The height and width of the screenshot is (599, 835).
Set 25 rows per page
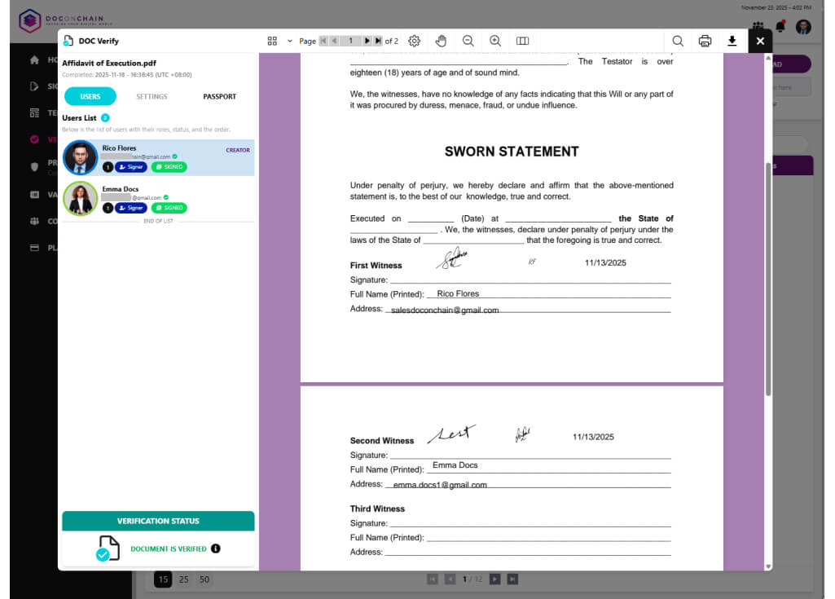click(x=184, y=579)
